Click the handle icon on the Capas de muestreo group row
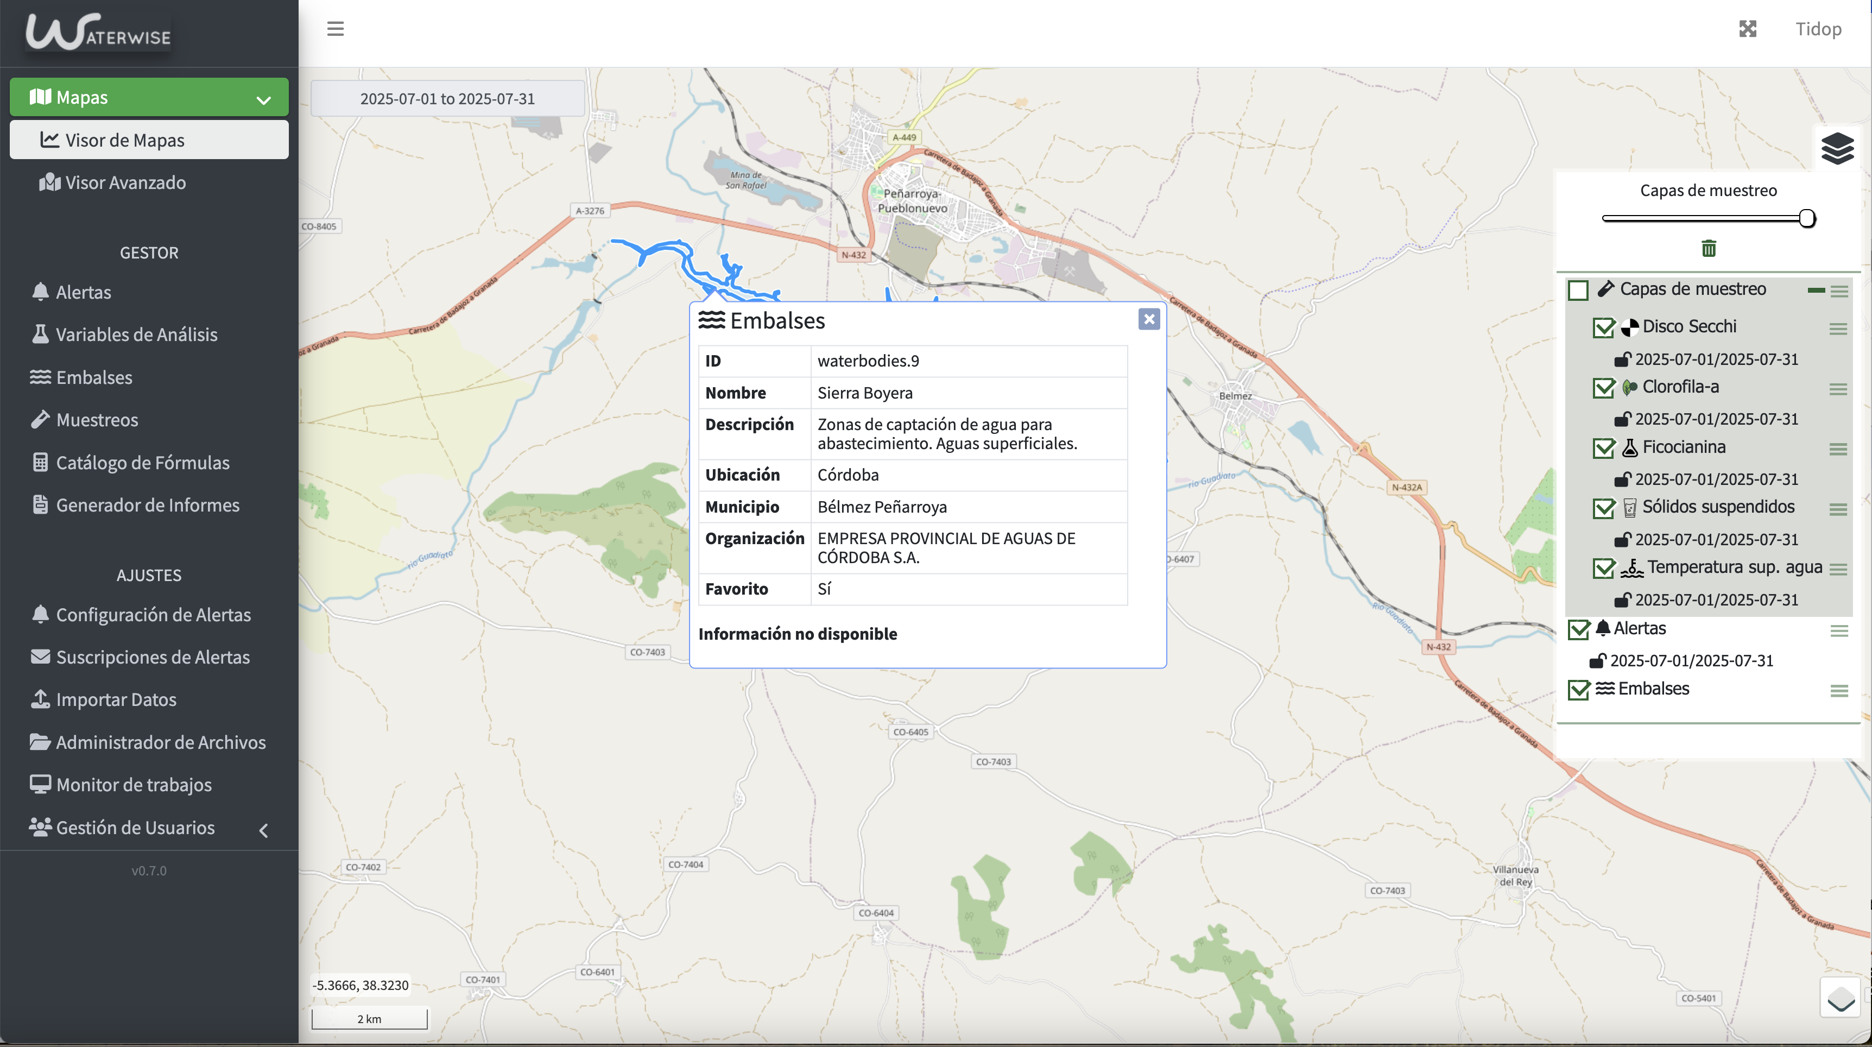The height and width of the screenshot is (1047, 1872). 1838,292
